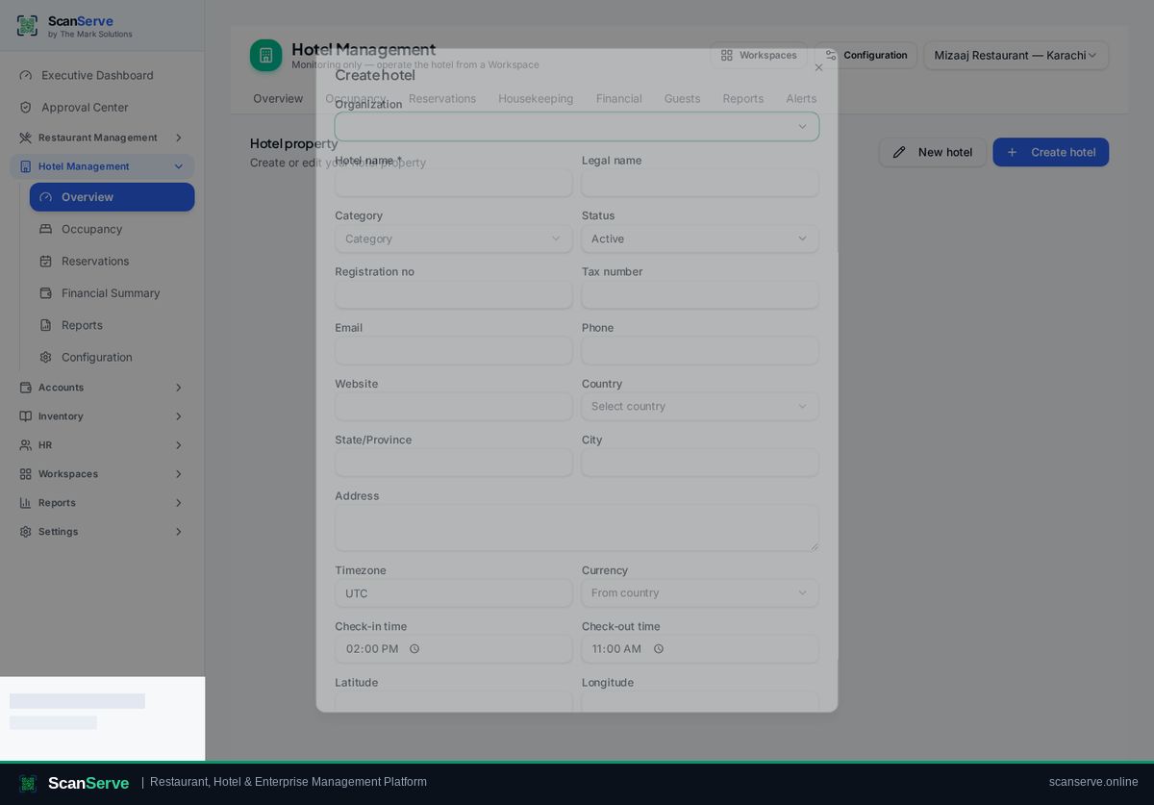Click the Restaurant Management utensils icon
Screen dimensions: 1154x805
coord(26,138)
